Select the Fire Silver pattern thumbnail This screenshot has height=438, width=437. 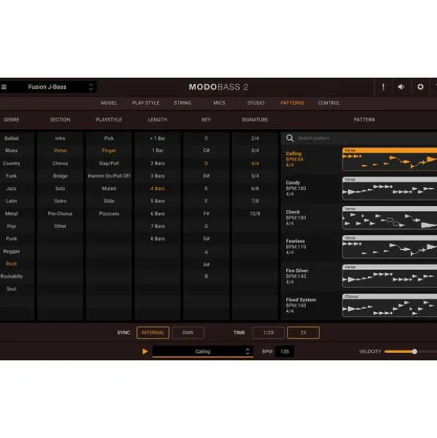point(390,276)
